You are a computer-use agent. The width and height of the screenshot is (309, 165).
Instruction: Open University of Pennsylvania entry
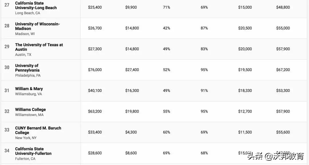(x=27, y=68)
